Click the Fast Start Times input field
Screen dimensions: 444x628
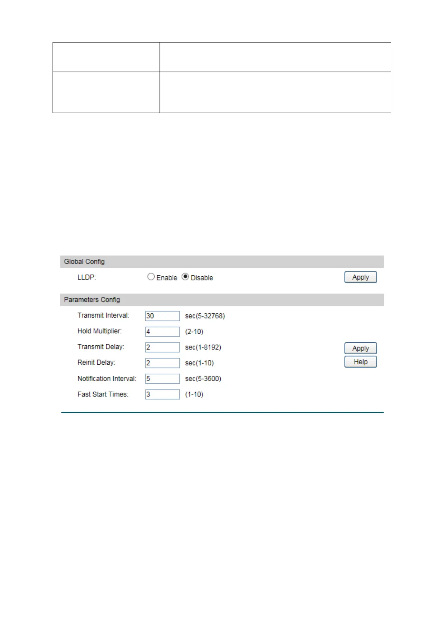click(x=163, y=394)
